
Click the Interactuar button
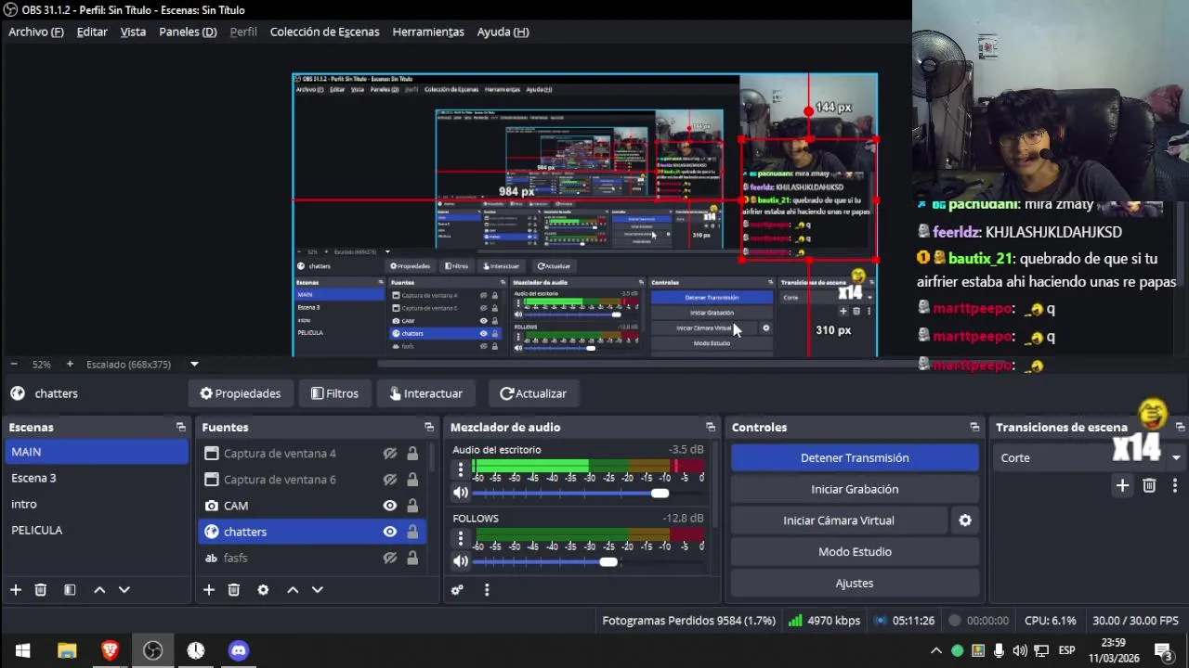426,393
